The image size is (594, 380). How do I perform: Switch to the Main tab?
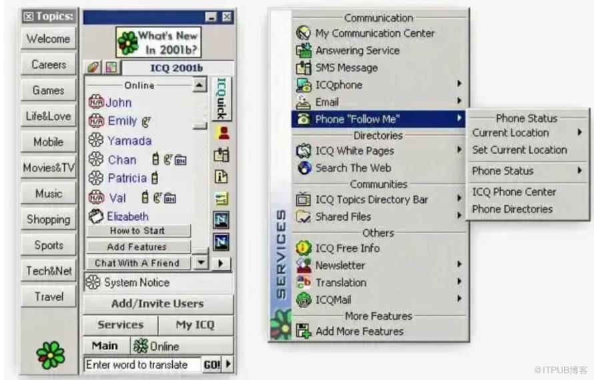(x=105, y=346)
